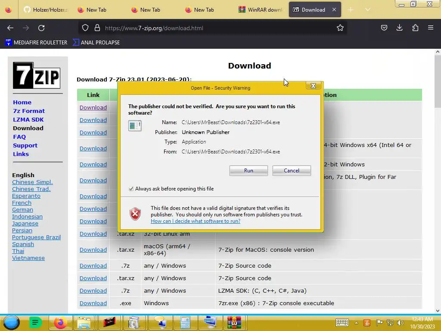
Task: Open the second bookmark with the blue sigma icon
Action: (x=96, y=43)
